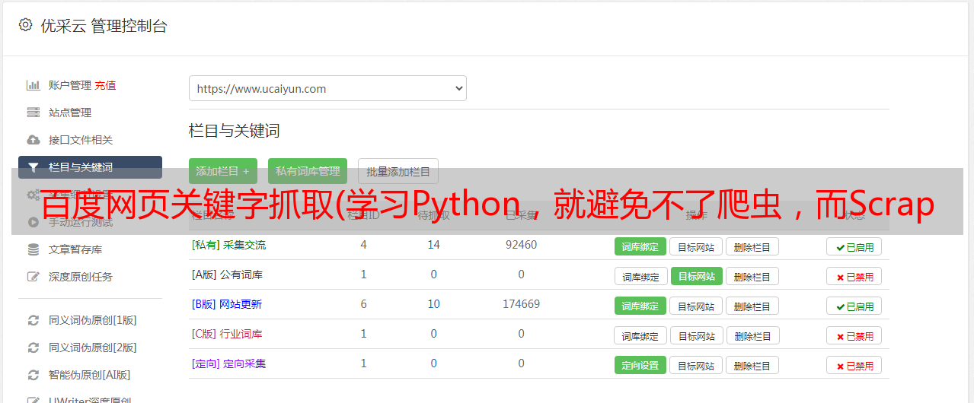974x403 pixels.
Task: Open 接口文件相关 via its cloud upload icon
Action: (34, 140)
